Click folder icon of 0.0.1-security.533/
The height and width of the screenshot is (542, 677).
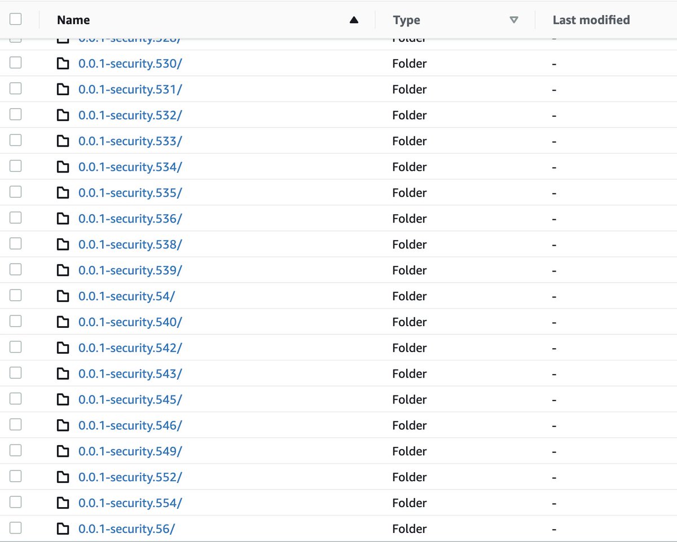[63, 141]
